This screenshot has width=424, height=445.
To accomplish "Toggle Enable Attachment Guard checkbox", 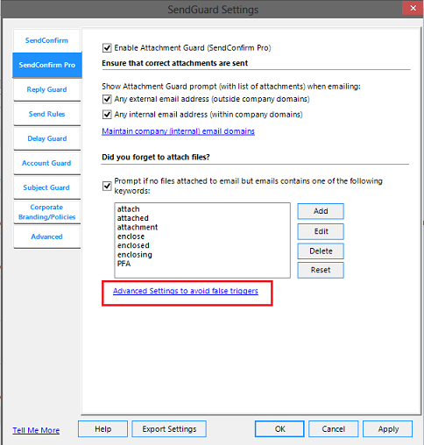I will (107, 48).
